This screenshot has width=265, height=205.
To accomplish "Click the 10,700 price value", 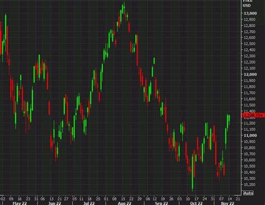I will (249, 154).
